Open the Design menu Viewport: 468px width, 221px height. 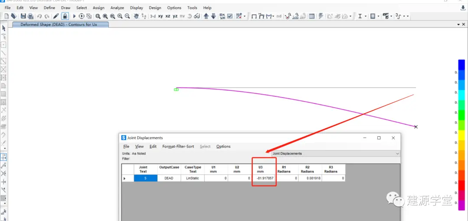(155, 8)
